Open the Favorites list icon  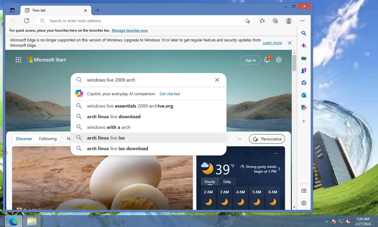point(262,21)
